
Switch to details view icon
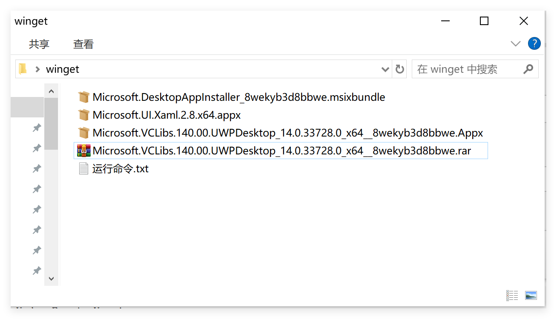click(x=512, y=295)
